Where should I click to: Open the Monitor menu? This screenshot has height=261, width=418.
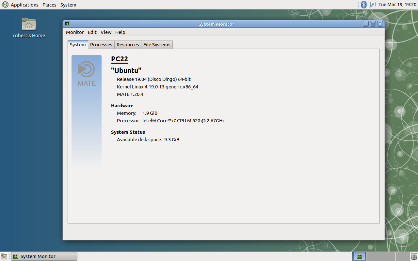75,32
